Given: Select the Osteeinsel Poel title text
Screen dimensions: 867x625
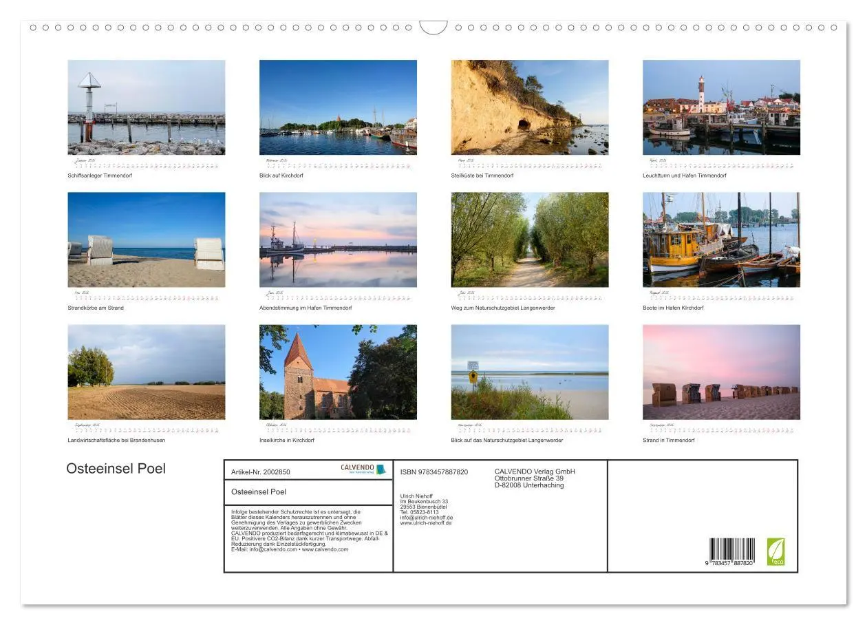Looking at the screenshot, I should (x=116, y=468).
